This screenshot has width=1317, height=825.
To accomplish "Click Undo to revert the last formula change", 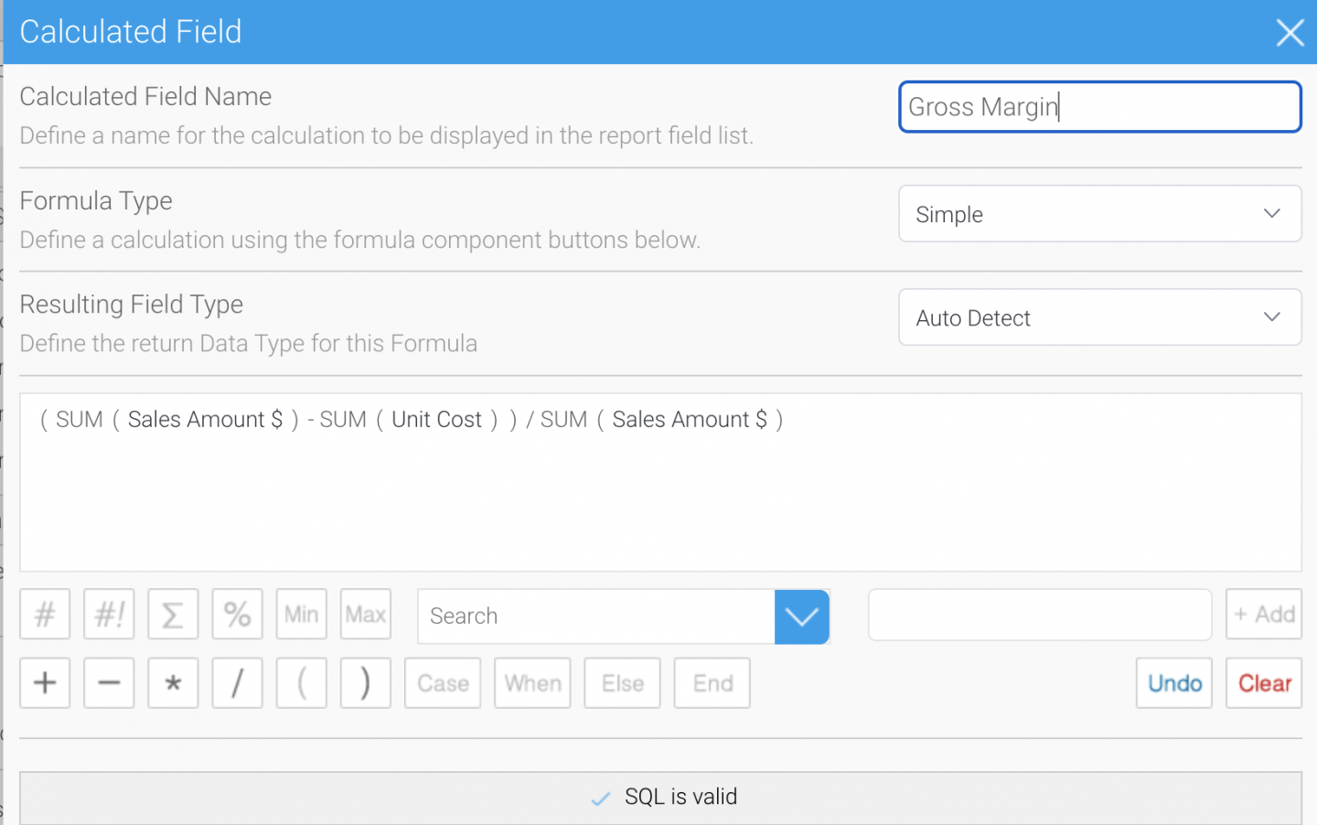I will tap(1173, 682).
